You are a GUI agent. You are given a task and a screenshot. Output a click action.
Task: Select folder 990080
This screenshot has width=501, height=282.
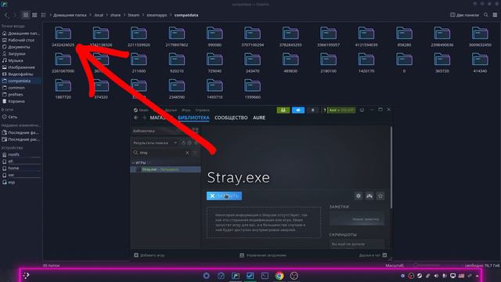click(x=214, y=37)
